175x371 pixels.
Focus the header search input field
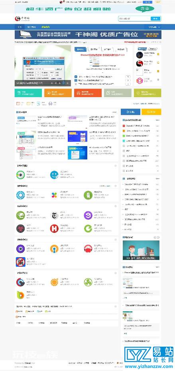134,18
